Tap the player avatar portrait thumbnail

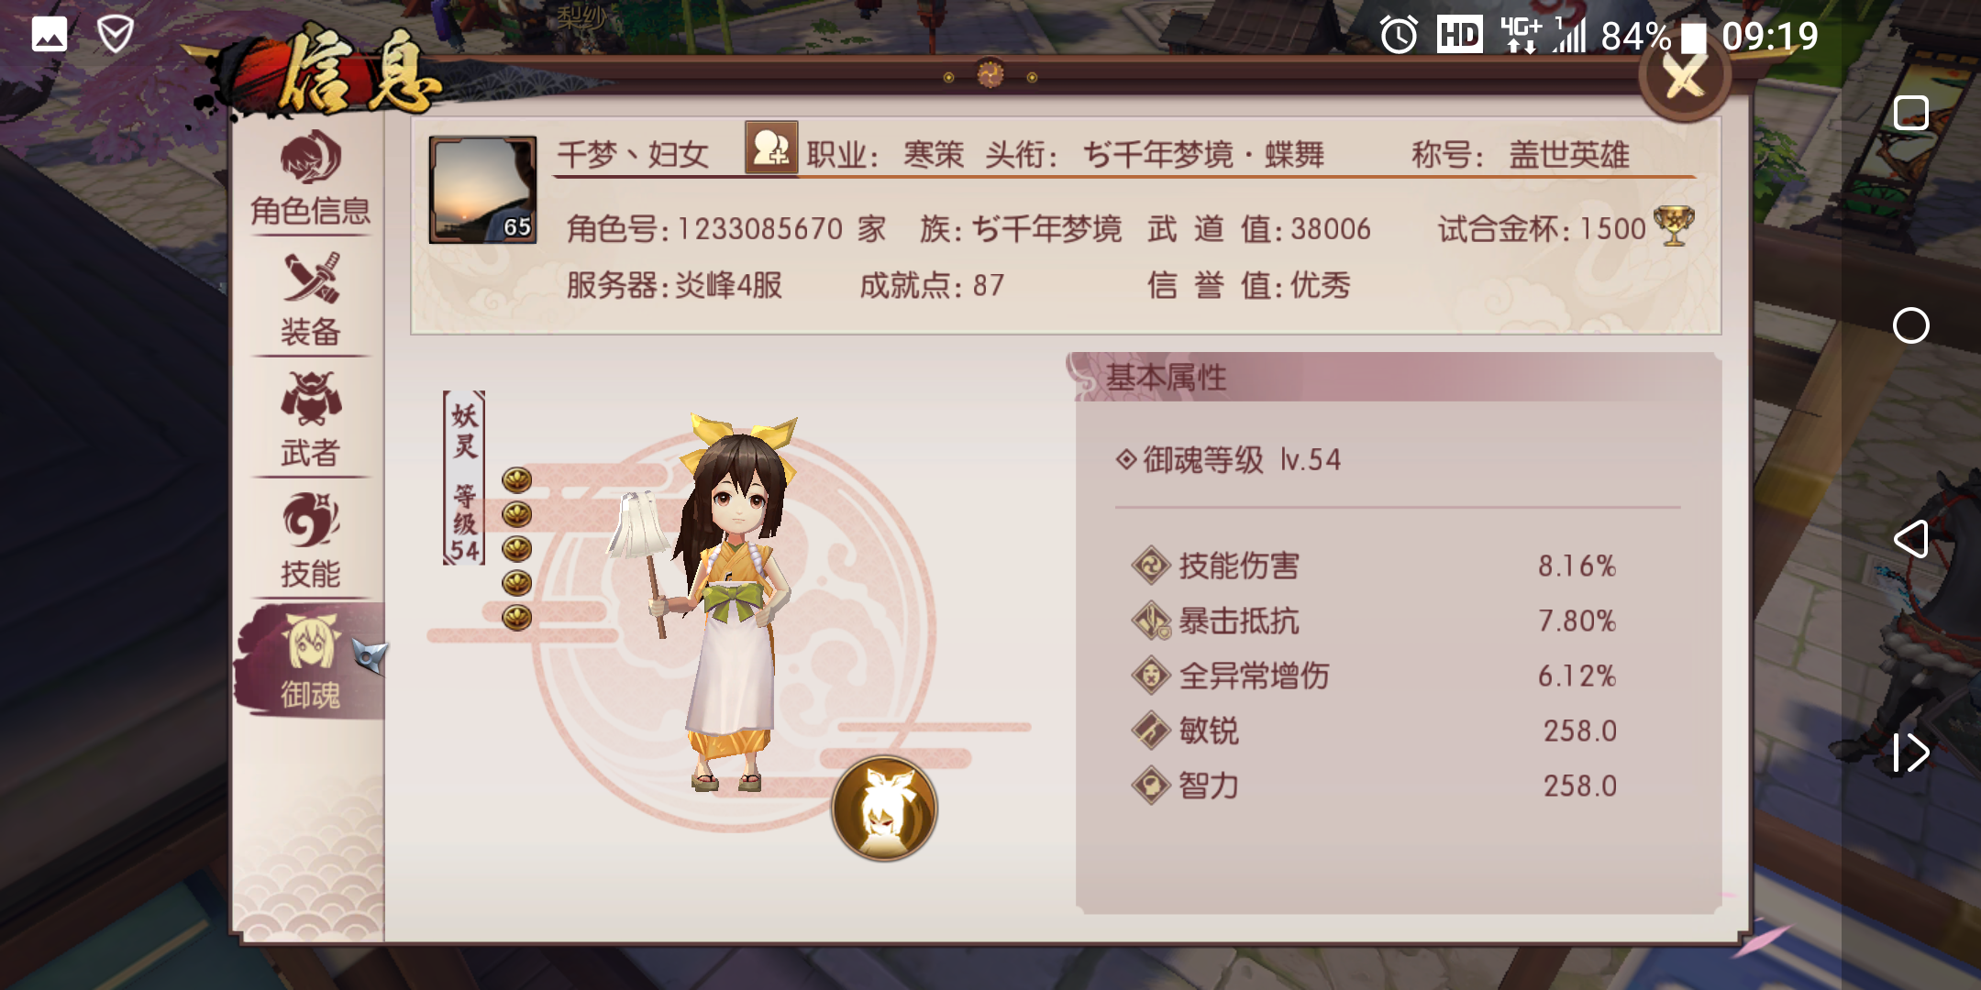click(482, 190)
